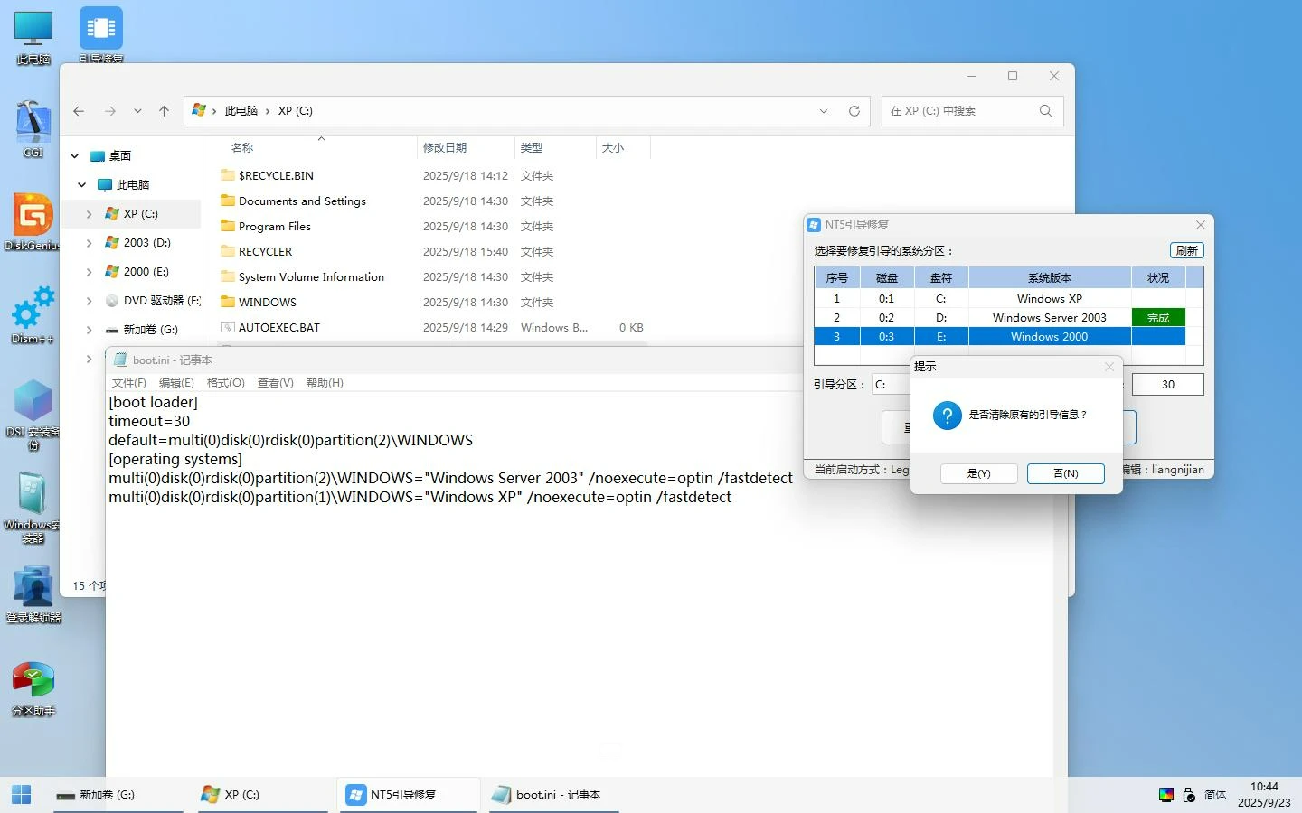
Task: Select the $RECYCLE.BIN folder
Action: click(276, 176)
